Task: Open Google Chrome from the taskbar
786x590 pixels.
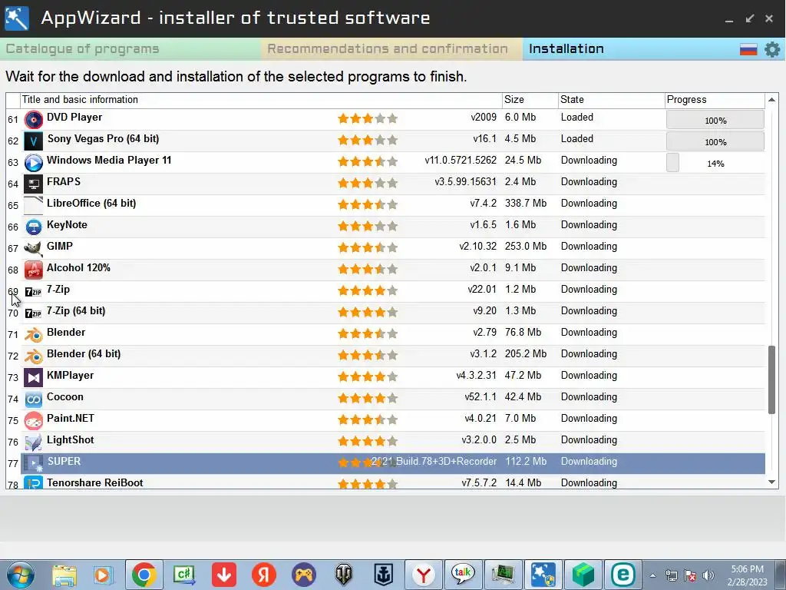Action: click(x=144, y=575)
